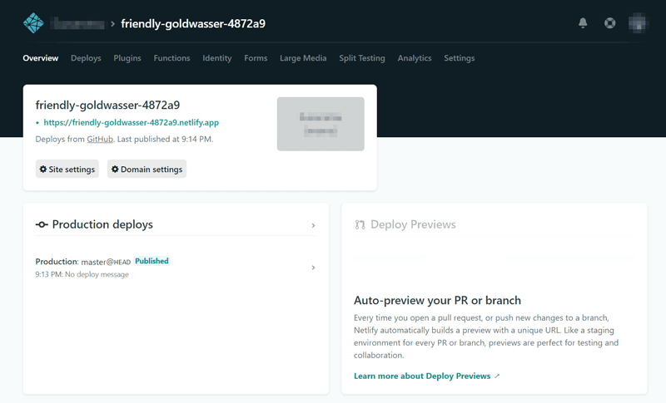Open Learn more about Deploy Previews link
Screen dimensions: 666x403
[426, 376]
